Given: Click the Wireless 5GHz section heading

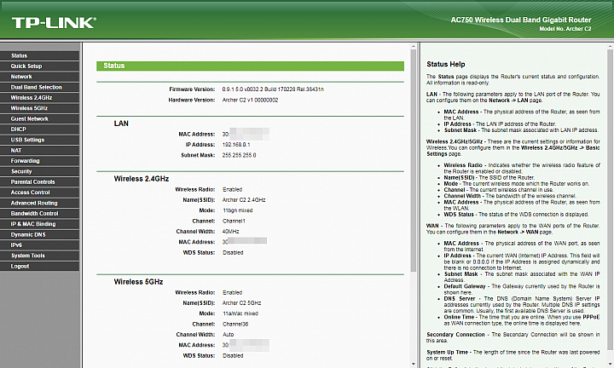Looking at the screenshot, I should coord(138,282).
